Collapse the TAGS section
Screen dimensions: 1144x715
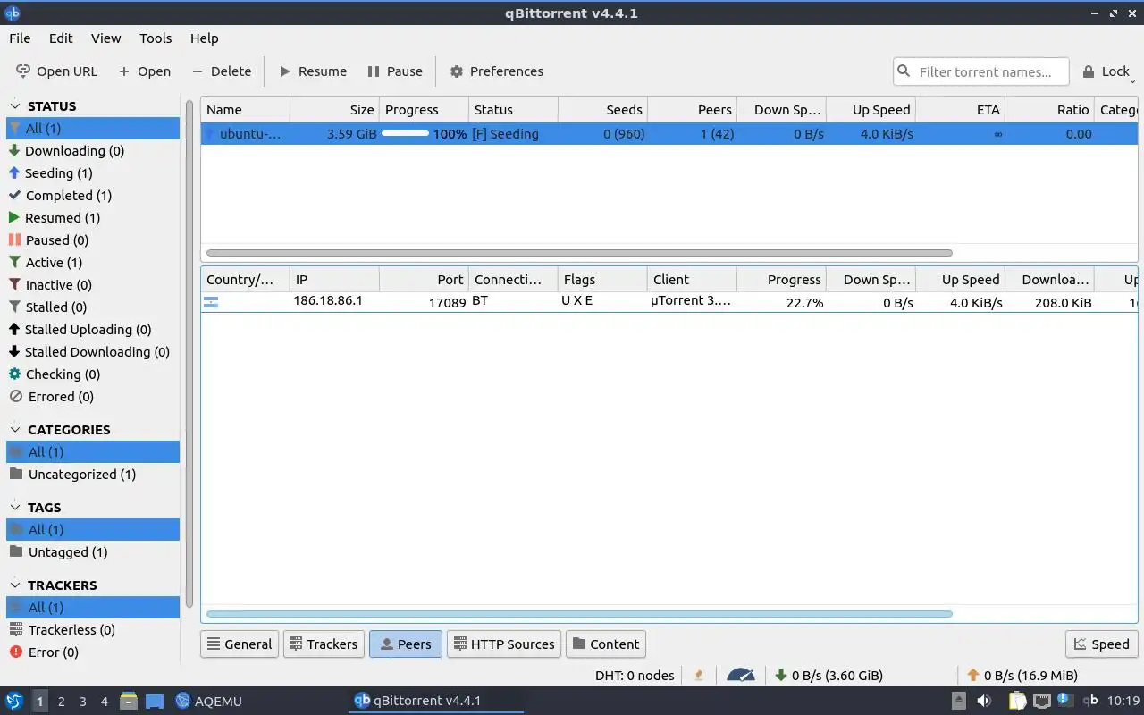coord(15,508)
